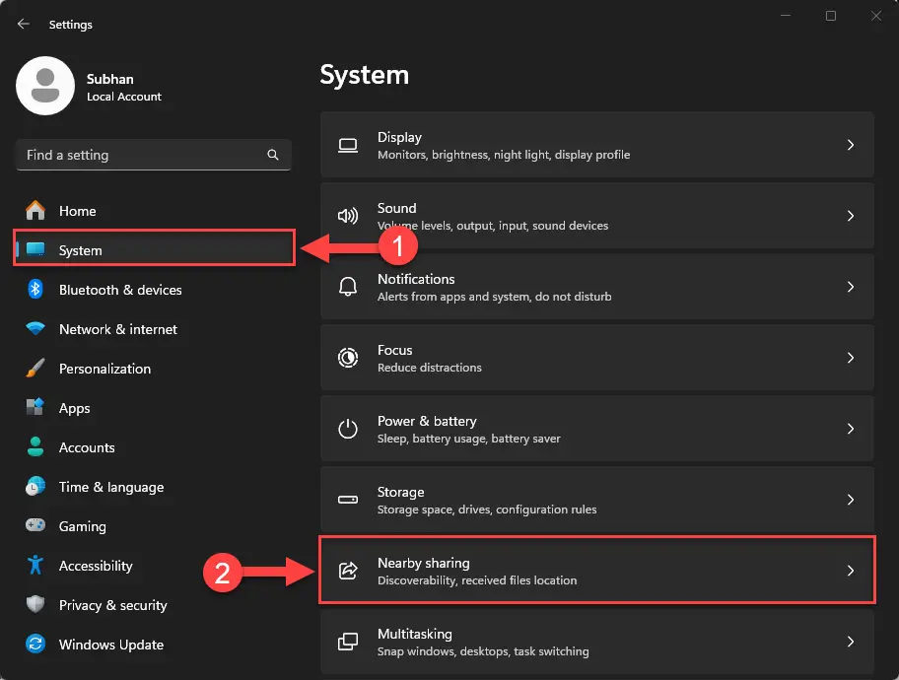
Task: Open Sound settings via its chevron arrow
Action: tap(851, 216)
